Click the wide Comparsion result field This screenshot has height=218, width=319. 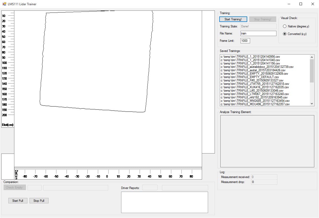point(76,188)
